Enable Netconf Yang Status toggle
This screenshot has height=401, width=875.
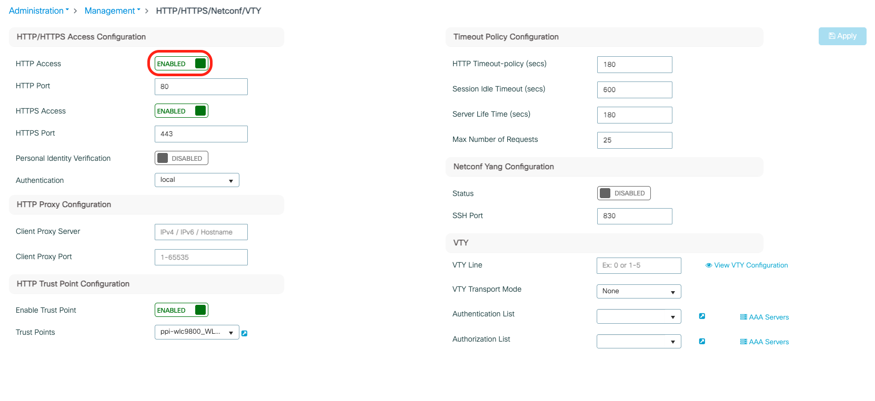(x=624, y=193)
